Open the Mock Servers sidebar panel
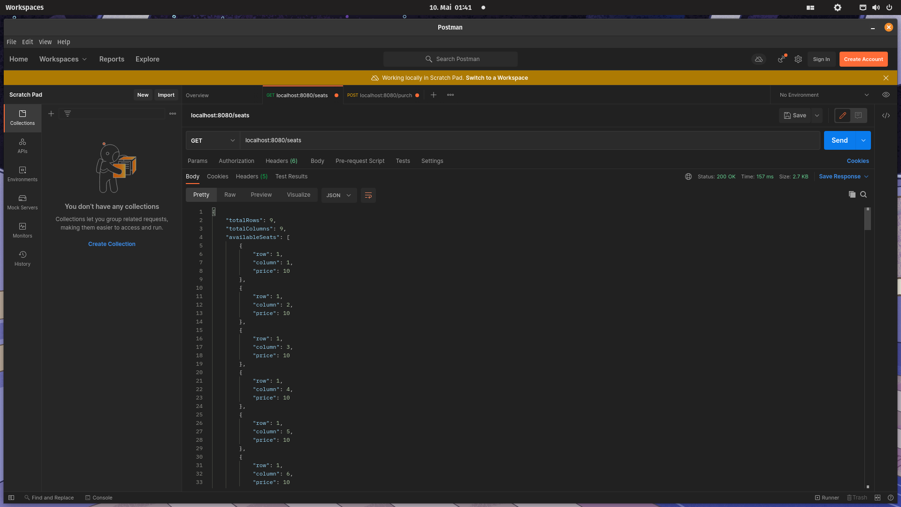 [23, 202]
